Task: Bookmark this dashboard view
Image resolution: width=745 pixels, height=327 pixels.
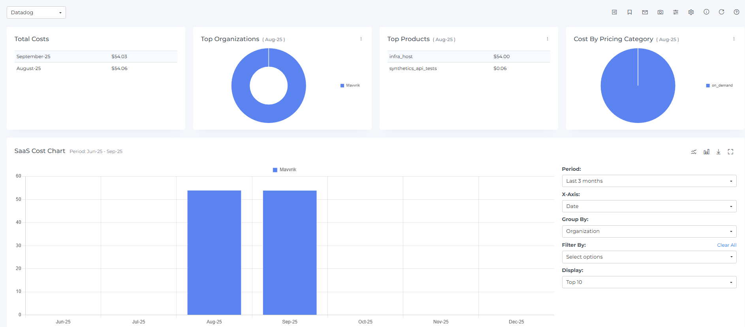Action: pos(630,12)
